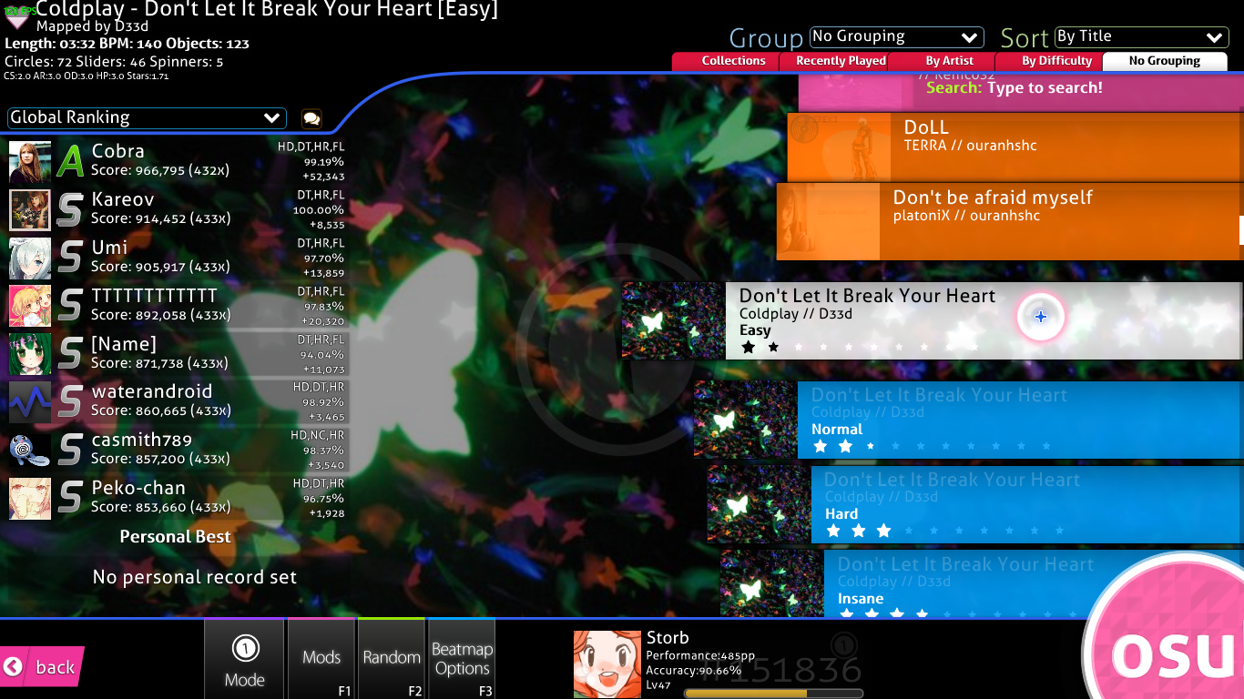Click the Hard difficulty butterfly thumbnail
The height and width of the screenshot is (699, 1244).
[760, 504]
